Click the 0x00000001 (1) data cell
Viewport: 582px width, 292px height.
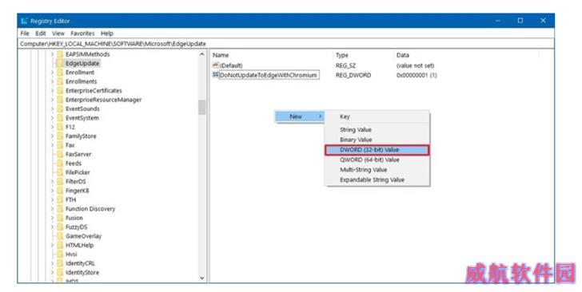point(417,75)
